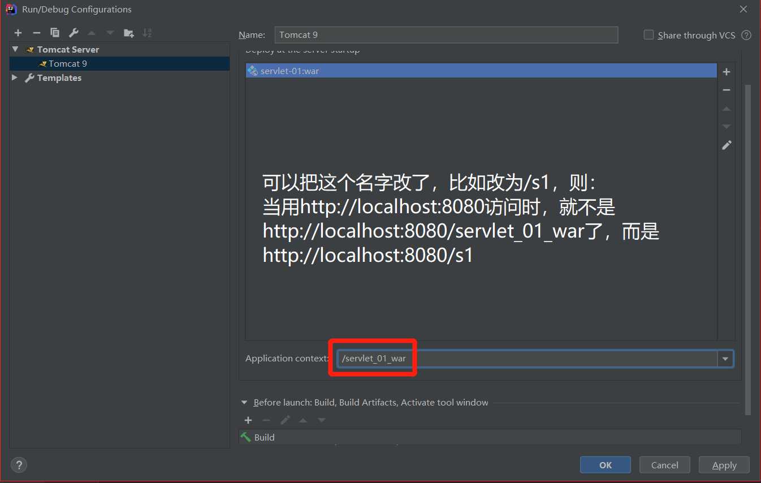761x483 pixels.
Task: Remove servlet-01:war deployment with minus button
Action: [x=727, y=90]
